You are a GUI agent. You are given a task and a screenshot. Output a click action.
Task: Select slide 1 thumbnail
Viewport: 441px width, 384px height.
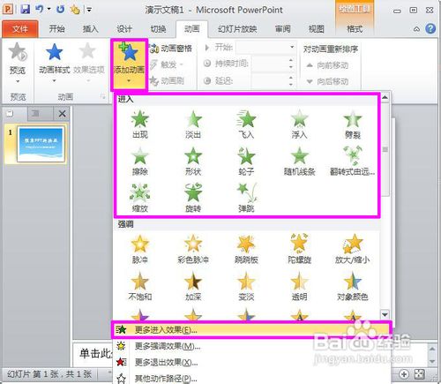coord(41,144)
